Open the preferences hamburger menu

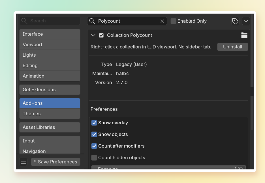click(x=23, y=162)
